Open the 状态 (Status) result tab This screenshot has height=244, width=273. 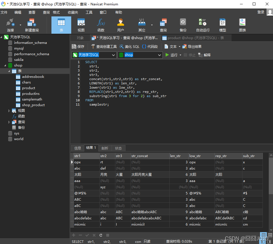118,148
